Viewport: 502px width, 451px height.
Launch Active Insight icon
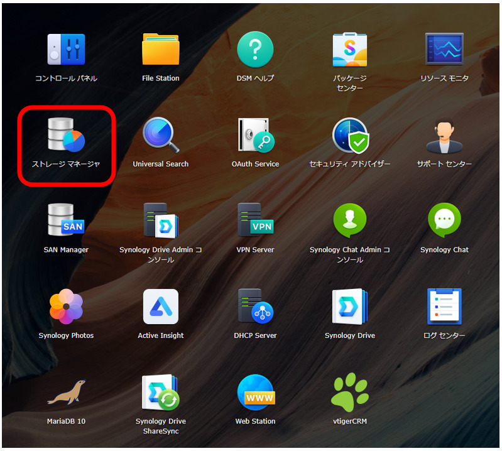pyautogui.click(x=161, y=307)
